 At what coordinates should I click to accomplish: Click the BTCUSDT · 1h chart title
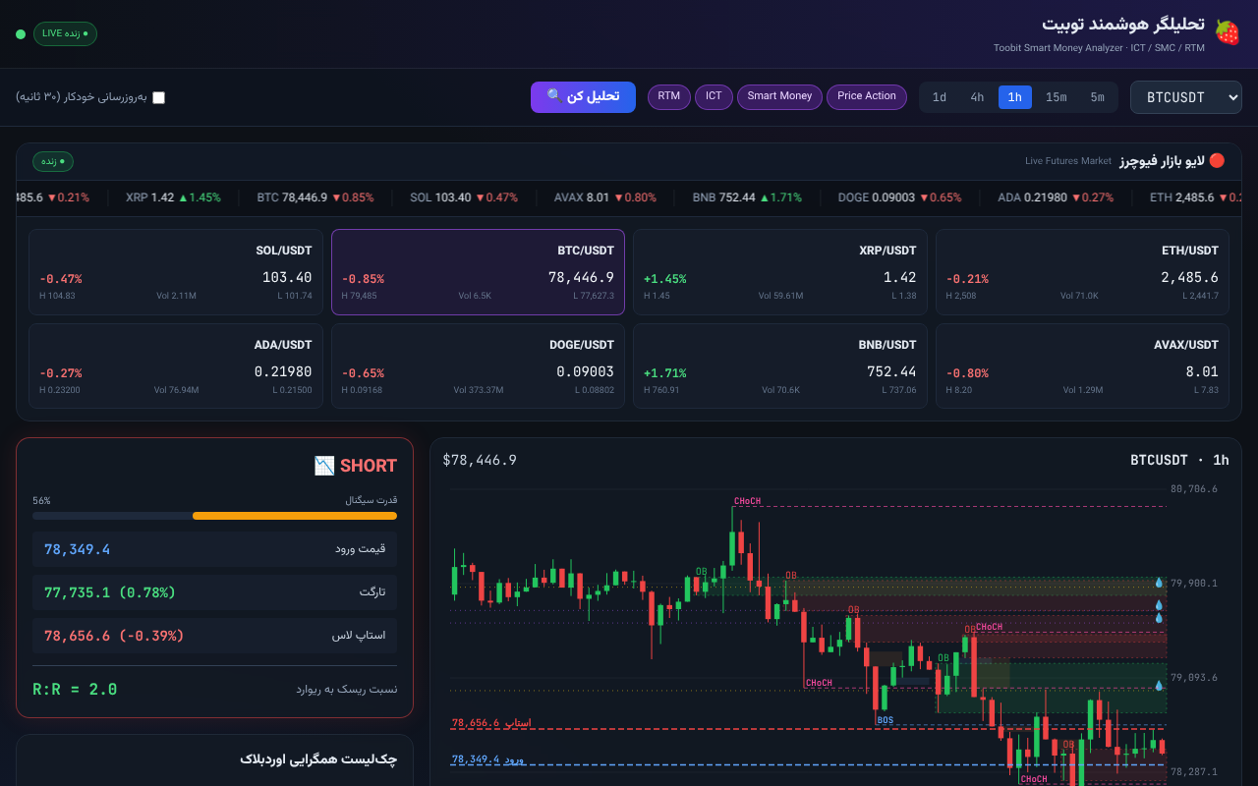pos(1179,460)
